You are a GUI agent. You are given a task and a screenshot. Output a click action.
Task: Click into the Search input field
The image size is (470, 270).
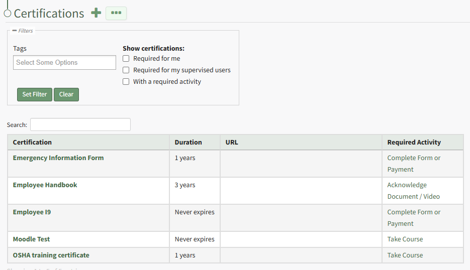pos(80,124)
